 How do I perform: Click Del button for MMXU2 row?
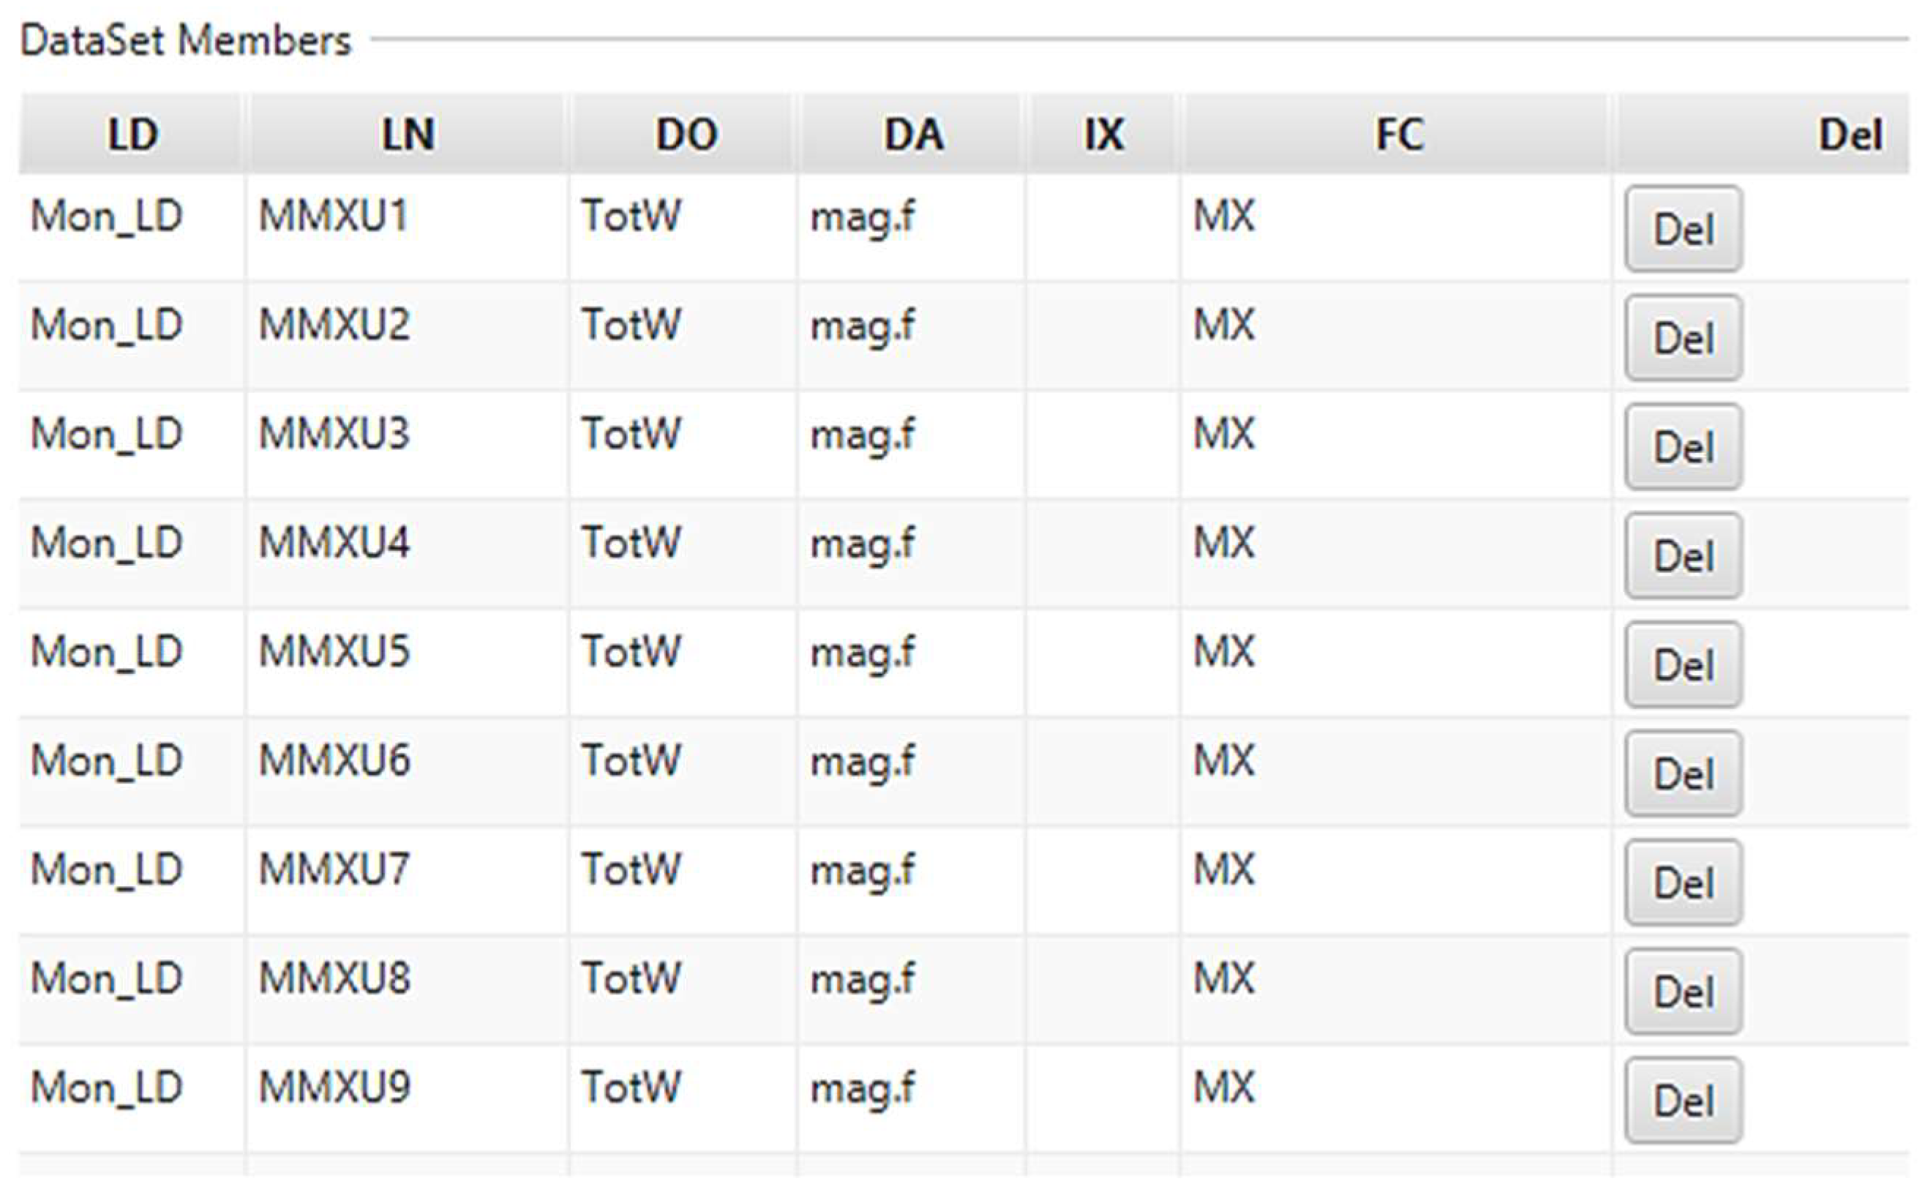point(1682,338)
